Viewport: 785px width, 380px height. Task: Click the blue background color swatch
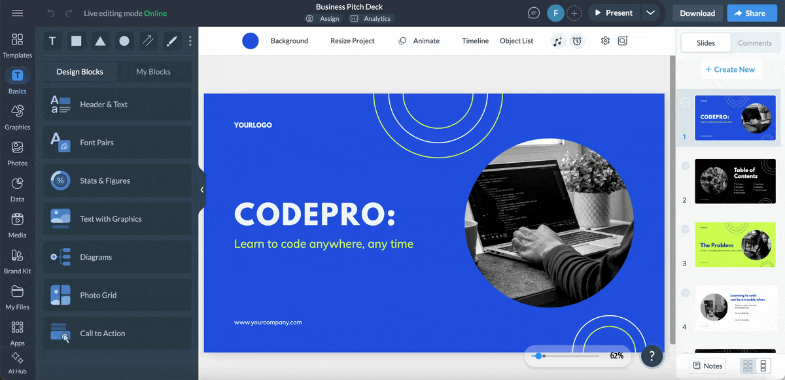(x=251, y=41)
